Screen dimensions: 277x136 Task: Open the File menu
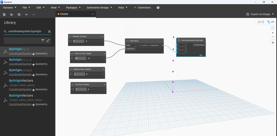(26, 8)
